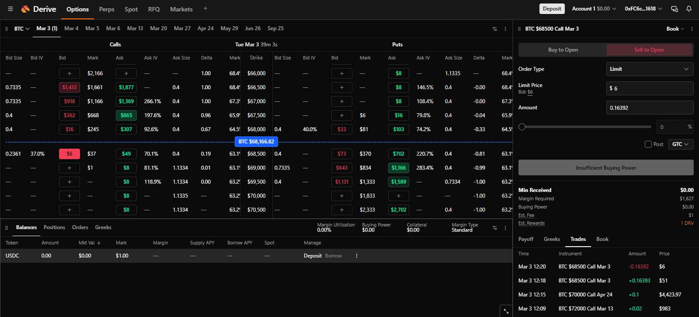This screenshot has width=699, height=317.
Task: Open wallet 0xFC6c...1618 dropdown
Action: click(x=643, y=9)
